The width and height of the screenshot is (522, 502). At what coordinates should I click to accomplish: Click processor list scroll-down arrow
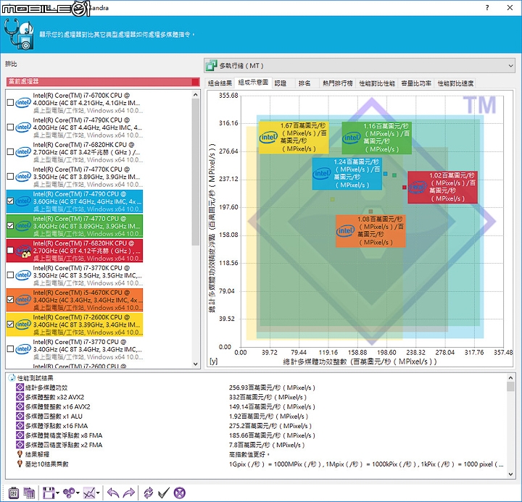(196, 364)
